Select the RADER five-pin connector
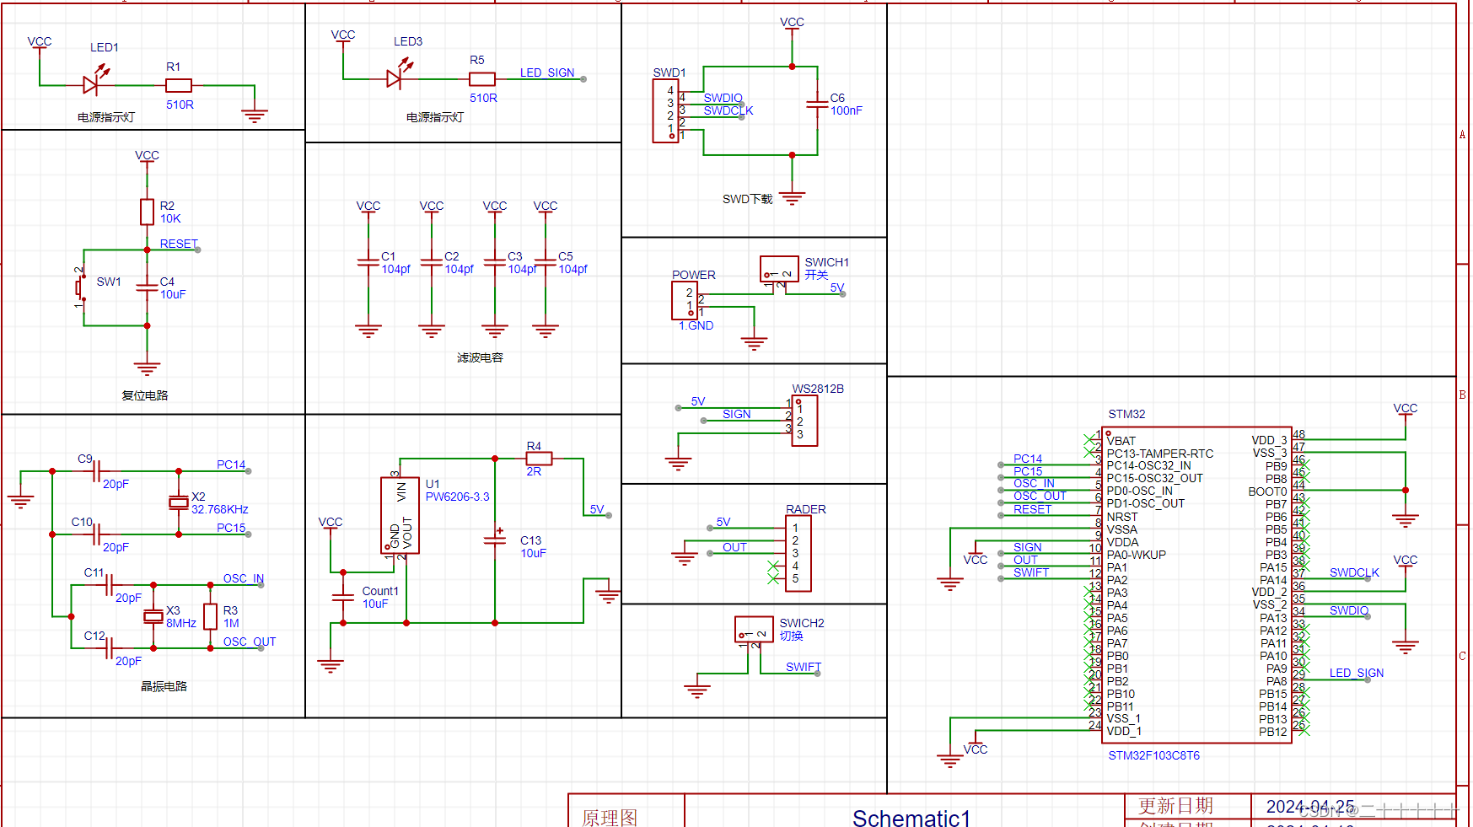 (798, 553)
